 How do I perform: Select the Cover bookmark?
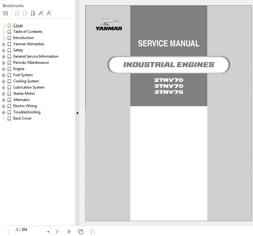pyautogui.click(x=18, y=25)
